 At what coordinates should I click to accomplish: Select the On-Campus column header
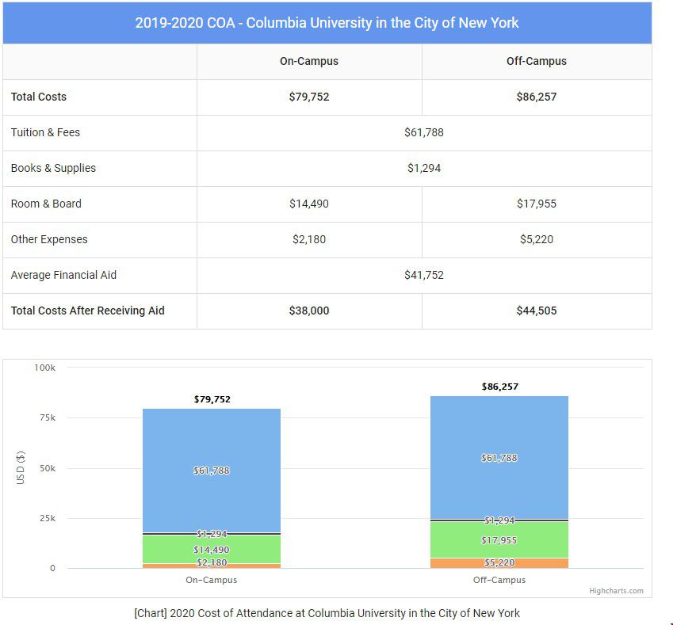tap(309, 61)
